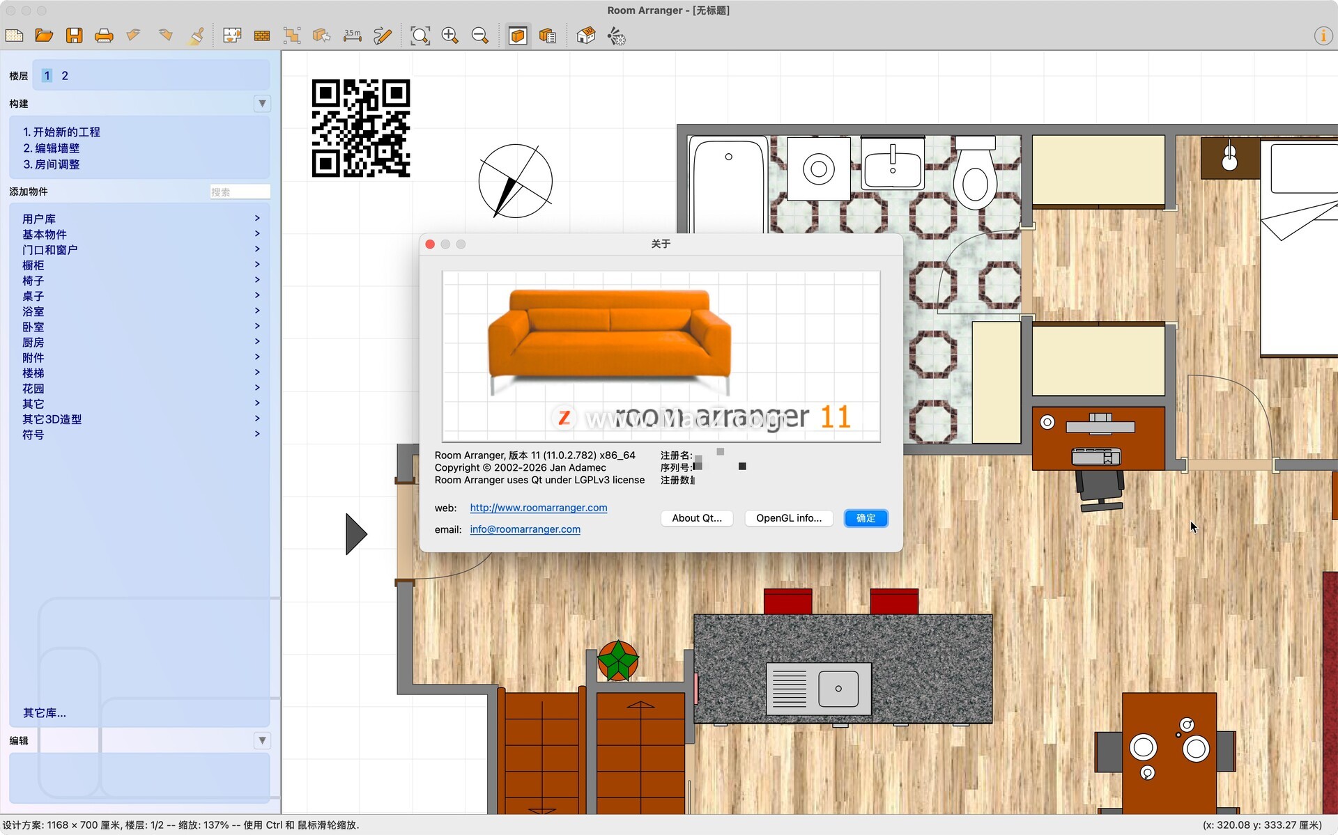1338x835 pixels.
Task: Click the OpenGL info... button
Action: [x=789, y=518]
